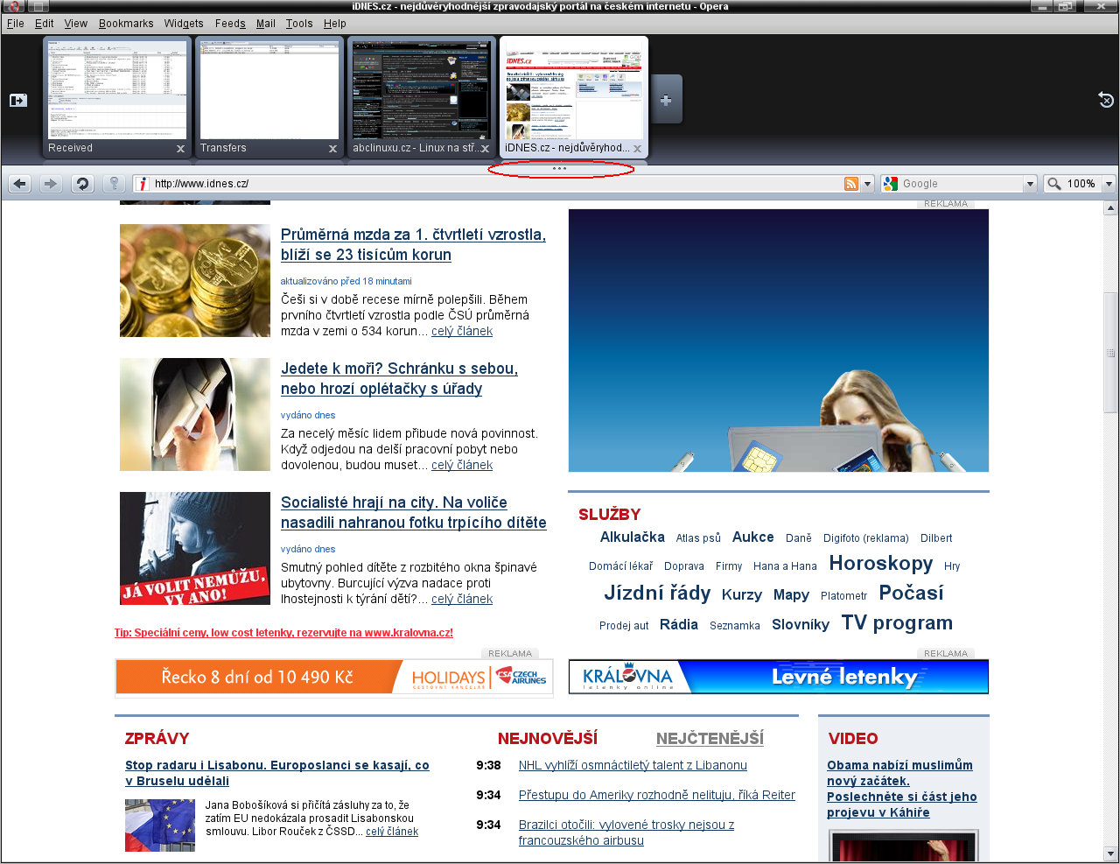Click Tip: Speciální ceny letenky link
Screen dimensions: 1120x864
click(283, 633)
